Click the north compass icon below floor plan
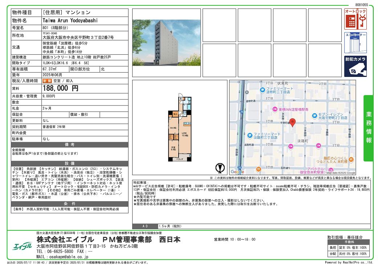 [x=219, y=168]
